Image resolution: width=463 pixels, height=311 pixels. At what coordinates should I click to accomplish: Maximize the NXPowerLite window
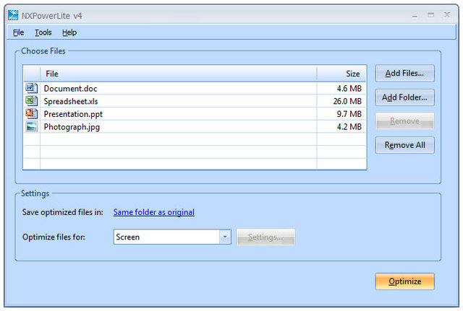point(431,14)
